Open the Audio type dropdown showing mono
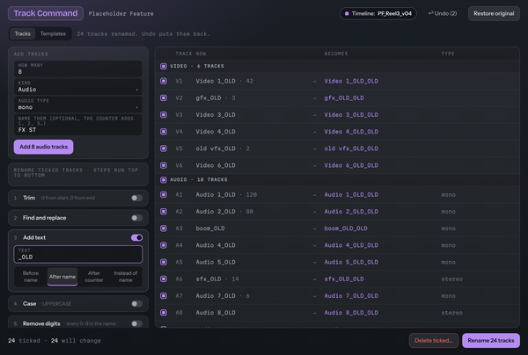 78,105
